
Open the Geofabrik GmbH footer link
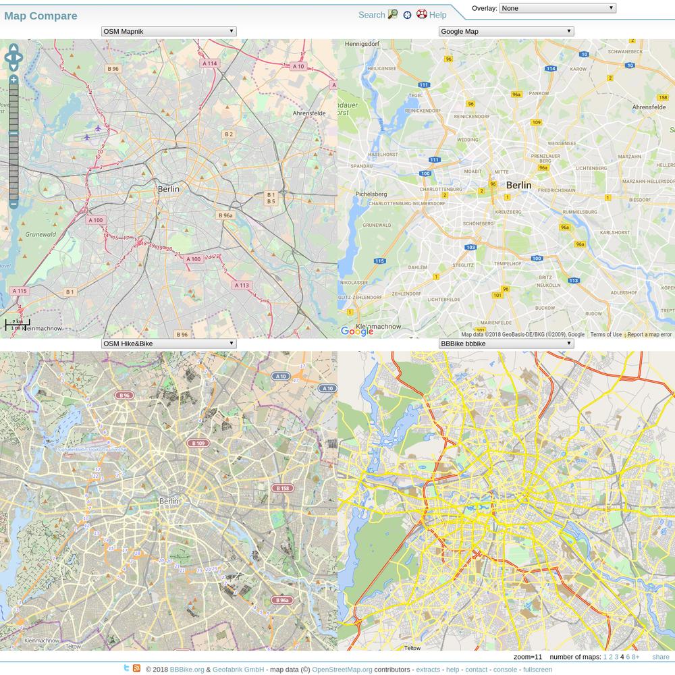tap(238, 670)
